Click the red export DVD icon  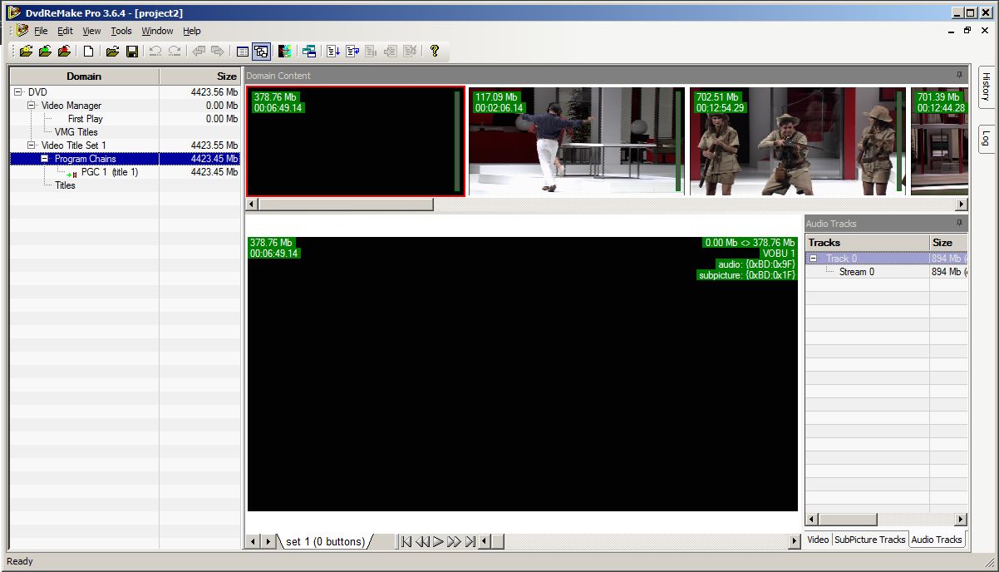click(64, 52)
